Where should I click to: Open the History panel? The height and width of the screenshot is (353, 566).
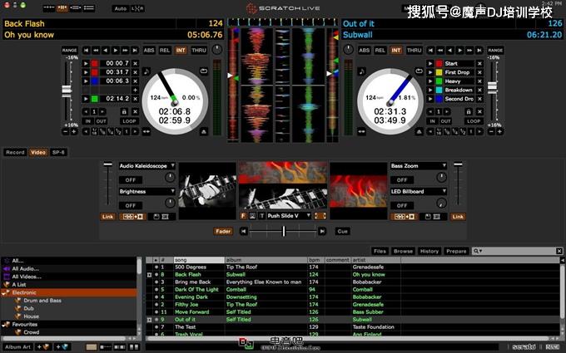pyautogui.click(x=429, y=251)
